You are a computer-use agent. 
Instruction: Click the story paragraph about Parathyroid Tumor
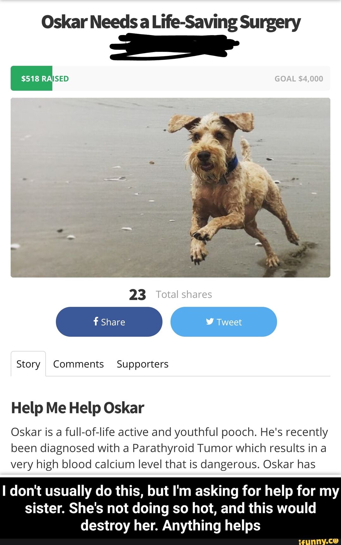click(169, 448)
